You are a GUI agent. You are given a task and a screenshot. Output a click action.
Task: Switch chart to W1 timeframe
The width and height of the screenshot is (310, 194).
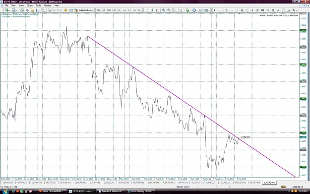pyautogui.click(x=135, y=10)
